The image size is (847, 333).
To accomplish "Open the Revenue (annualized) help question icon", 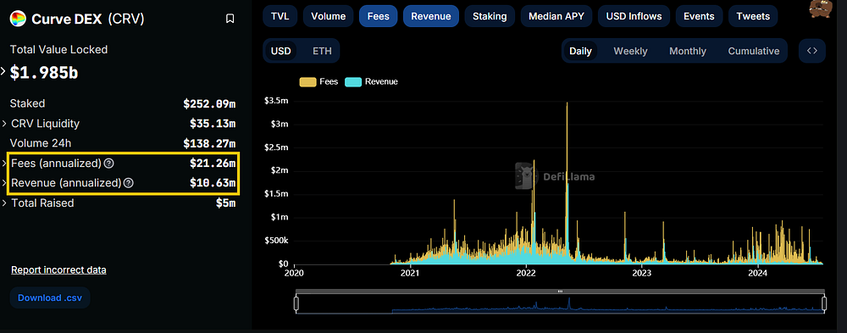I will click(128, 183).
